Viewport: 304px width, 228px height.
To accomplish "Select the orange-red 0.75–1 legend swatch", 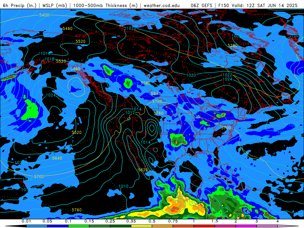I will click(x=184, y=226).
